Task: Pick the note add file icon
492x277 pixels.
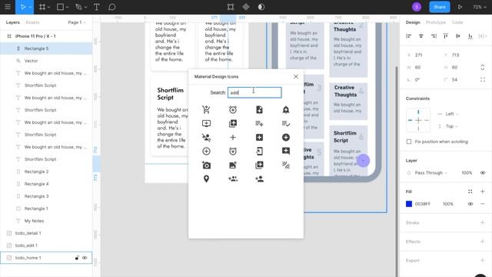Action: 259,109
